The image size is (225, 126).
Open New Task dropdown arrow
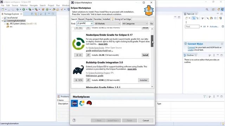(189, 18)
